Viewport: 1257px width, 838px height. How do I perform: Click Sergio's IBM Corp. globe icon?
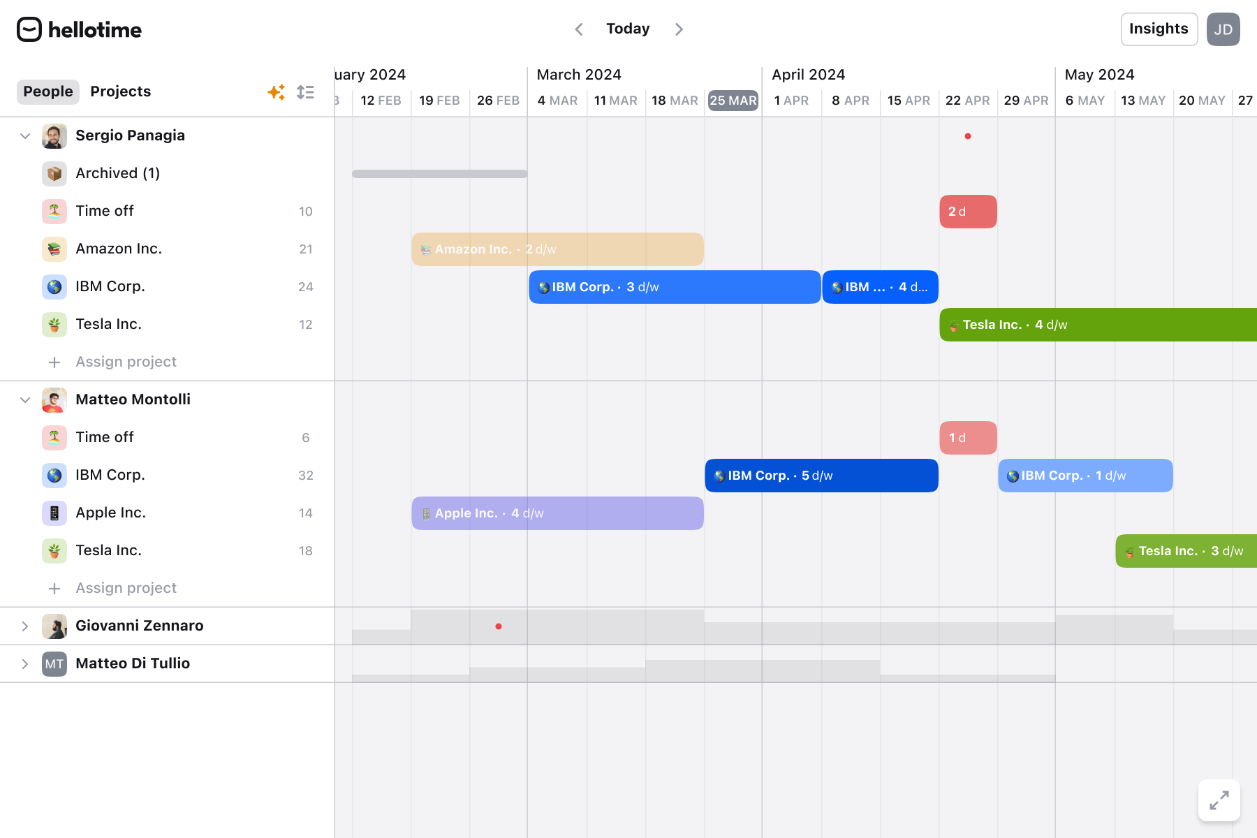54,286
